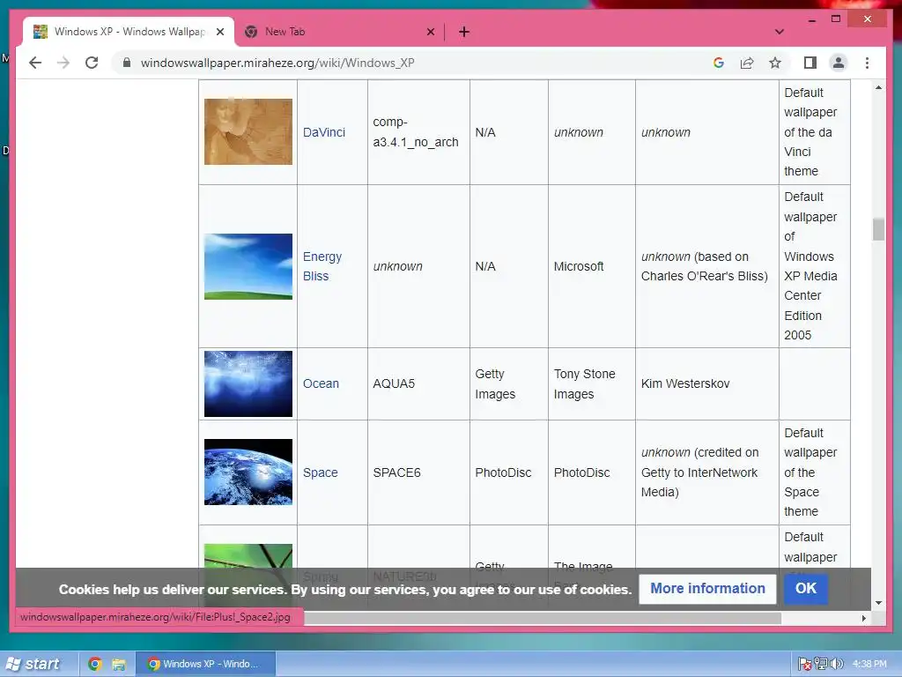Click the volume speaker tray icon
The image size is (902, 677).
tap(837, 664)
